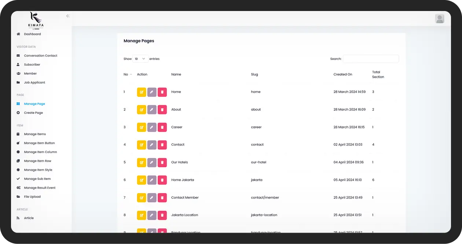Viewport: 462px width, 244px height.
Task: Click yellow edit icon for Jakarta Location row
Action: click(x=142, y=215)
